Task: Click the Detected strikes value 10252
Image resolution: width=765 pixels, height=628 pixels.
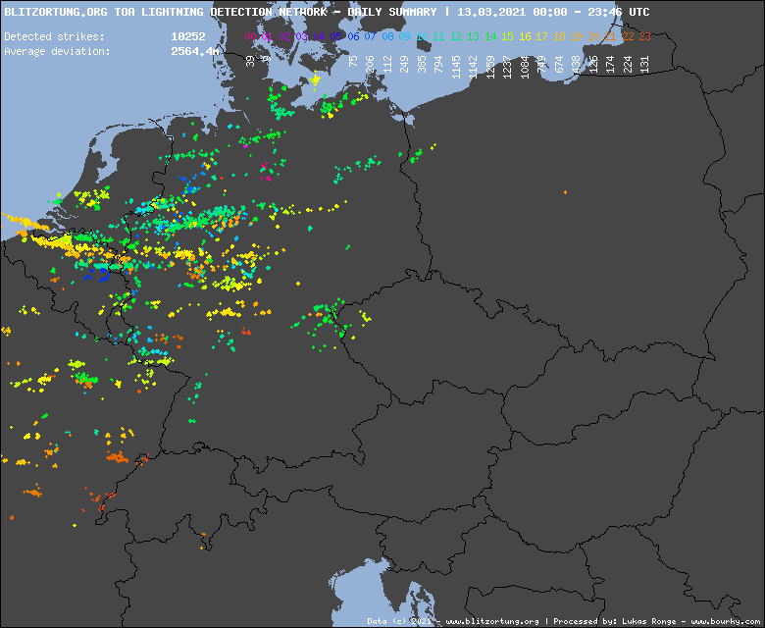Action: click(x=187, y=36)
